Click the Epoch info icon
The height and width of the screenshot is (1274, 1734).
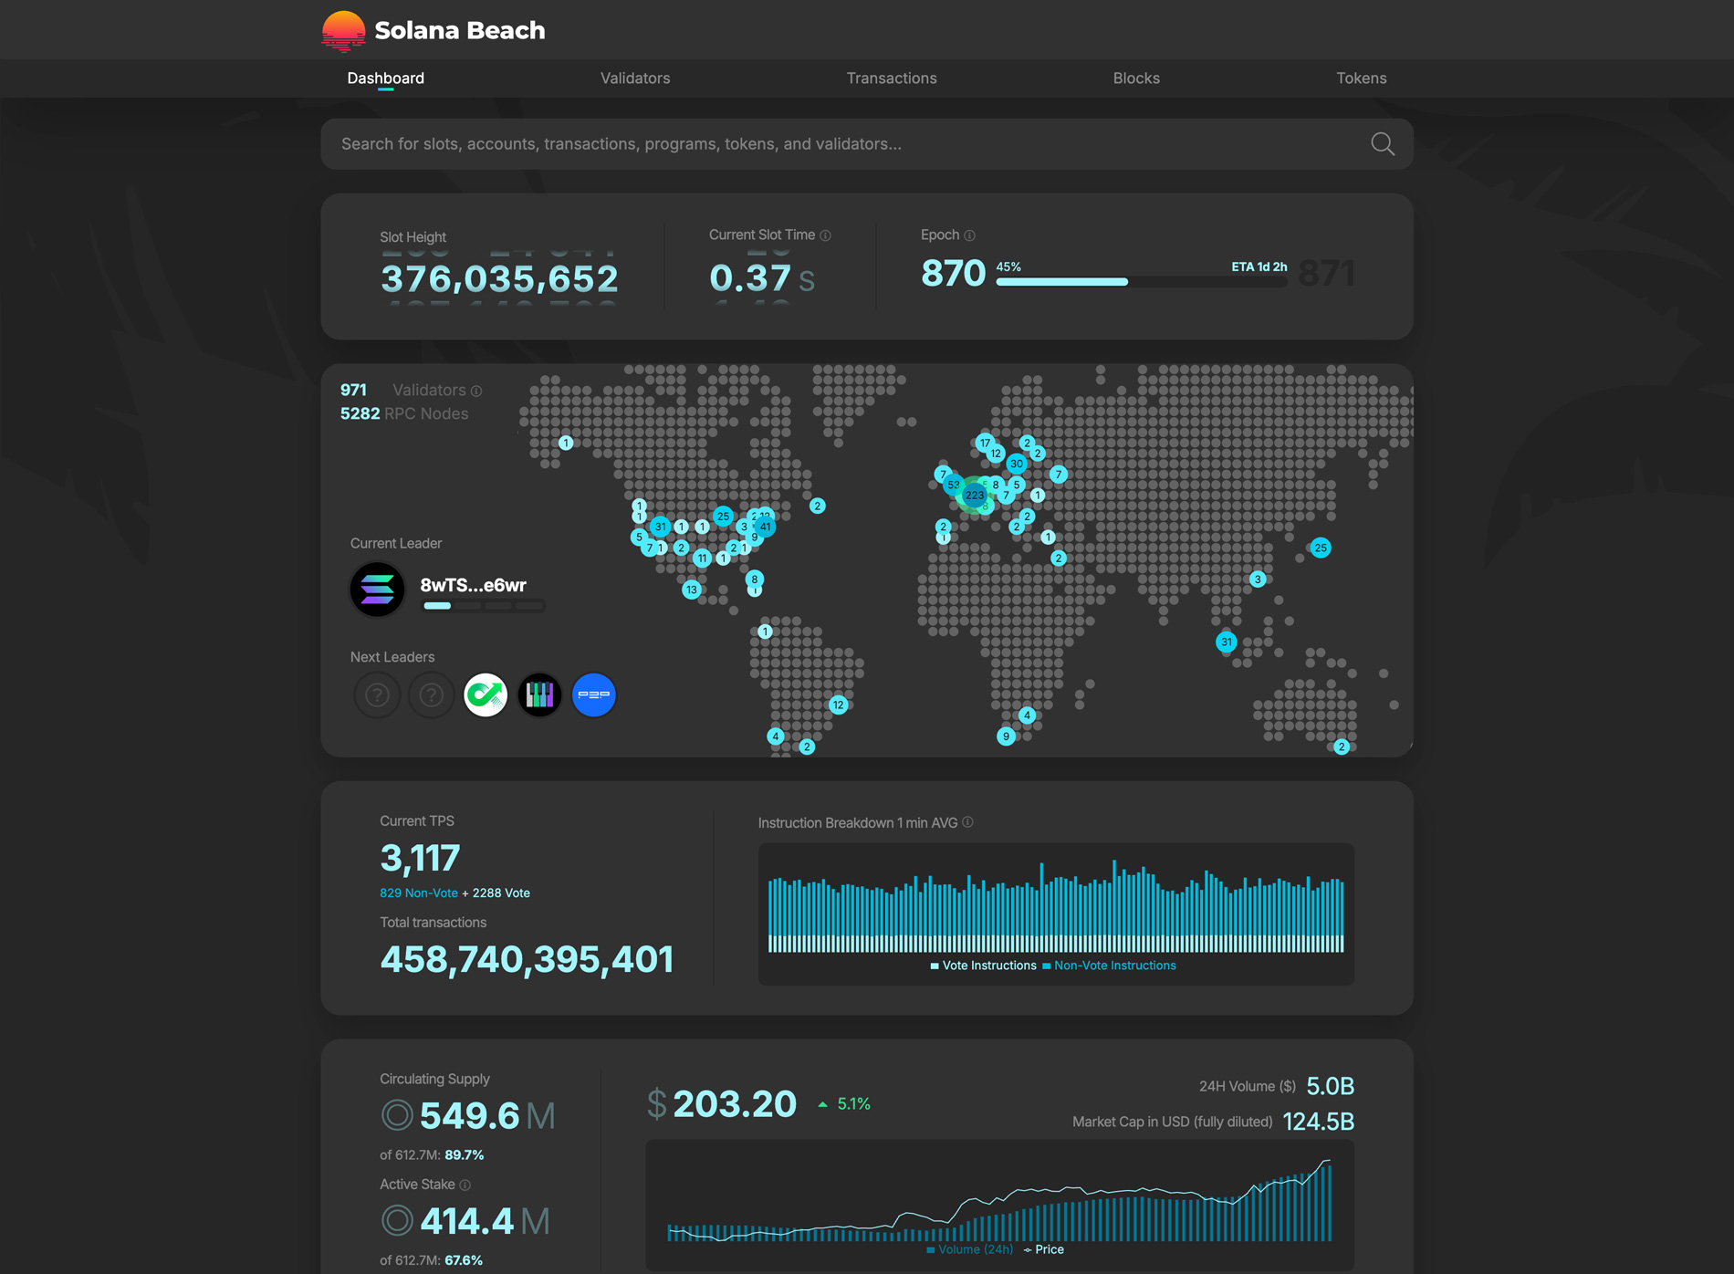coord(972,235)
